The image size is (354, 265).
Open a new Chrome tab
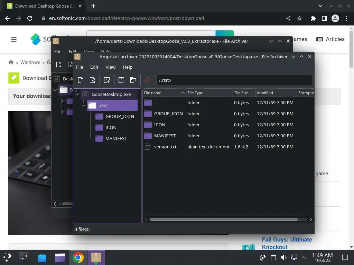pos(93,6)
